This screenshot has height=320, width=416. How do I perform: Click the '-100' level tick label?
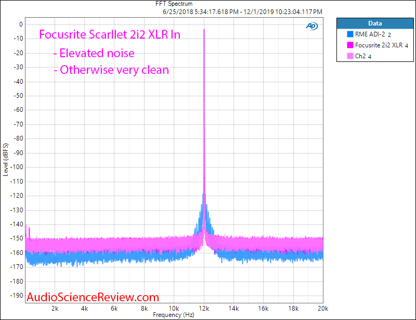pos(17,167)
